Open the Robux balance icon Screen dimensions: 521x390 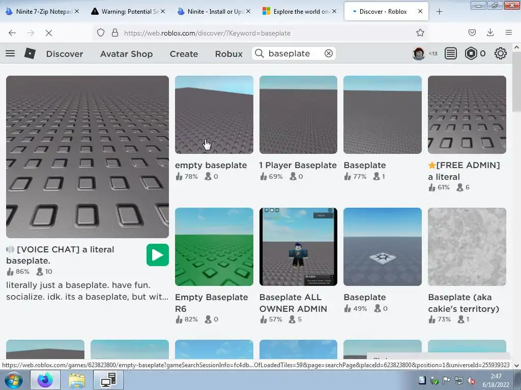tap(471, 53)
